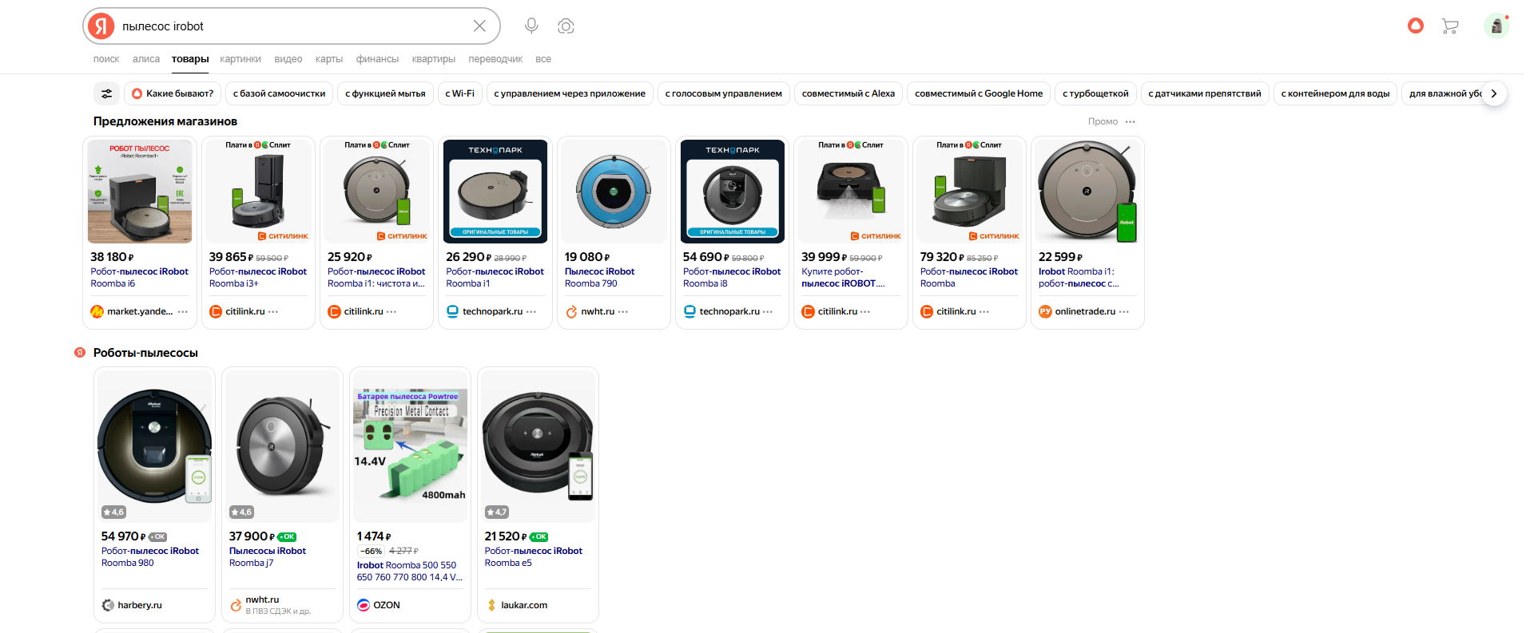Open the shopping cart icon
Image resolution: width=1534 pixels, height=633 pixels.
(1450, 26)
